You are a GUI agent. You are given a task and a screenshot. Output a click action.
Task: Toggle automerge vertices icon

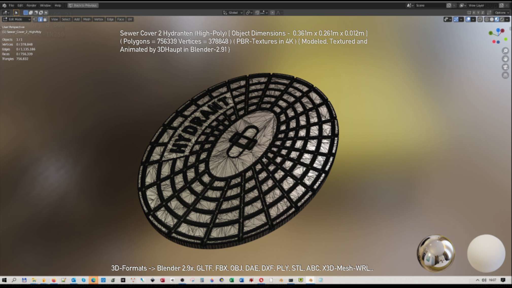tap(489, 12)
